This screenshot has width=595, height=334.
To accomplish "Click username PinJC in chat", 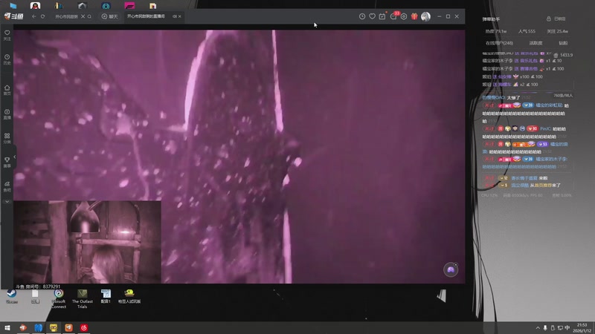I will click(545, 128).
